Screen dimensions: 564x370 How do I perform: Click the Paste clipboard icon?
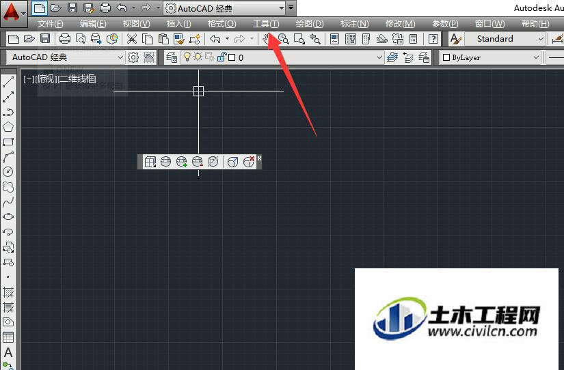(x=163, y=39)
